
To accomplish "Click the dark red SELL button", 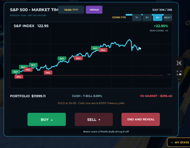I will 94,120.
